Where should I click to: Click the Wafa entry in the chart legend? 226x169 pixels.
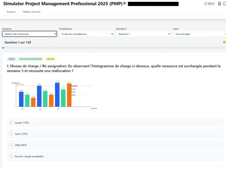73,95
